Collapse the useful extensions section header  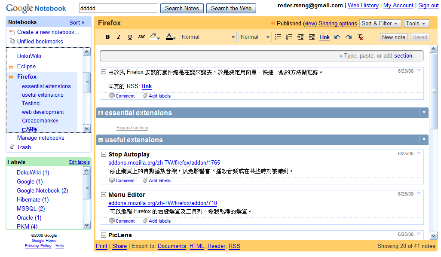tap(101, 140)
